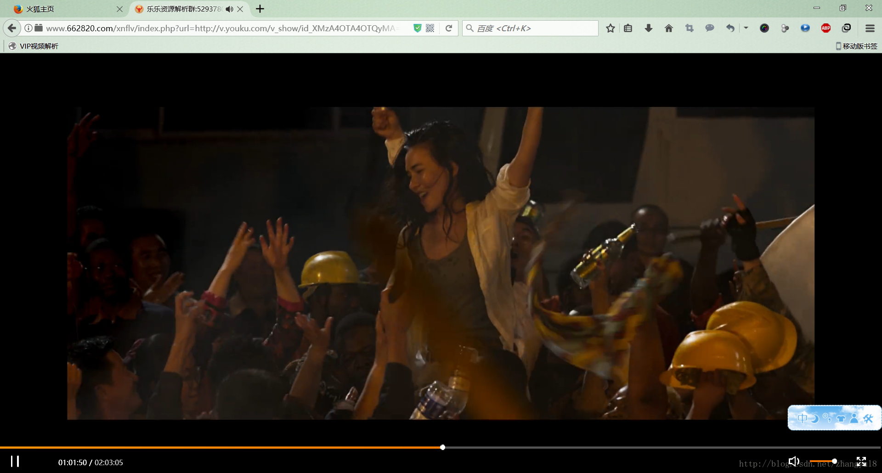The width and height of the screenshot is (882, 473).
Task: Toggle the IME Chinese 中 mode
Action: point(802,418)
